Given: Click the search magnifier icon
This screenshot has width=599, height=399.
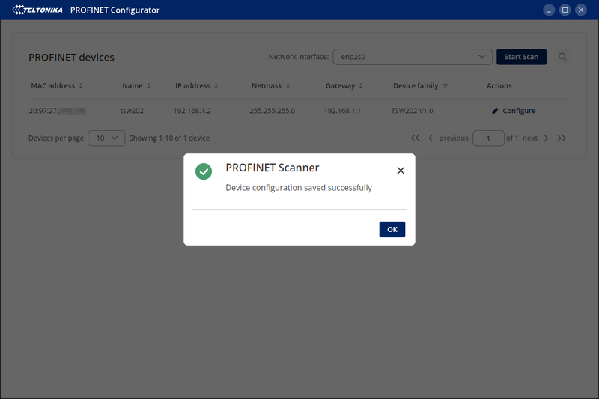Looking at the screenshot, I should tap(562, 57).
